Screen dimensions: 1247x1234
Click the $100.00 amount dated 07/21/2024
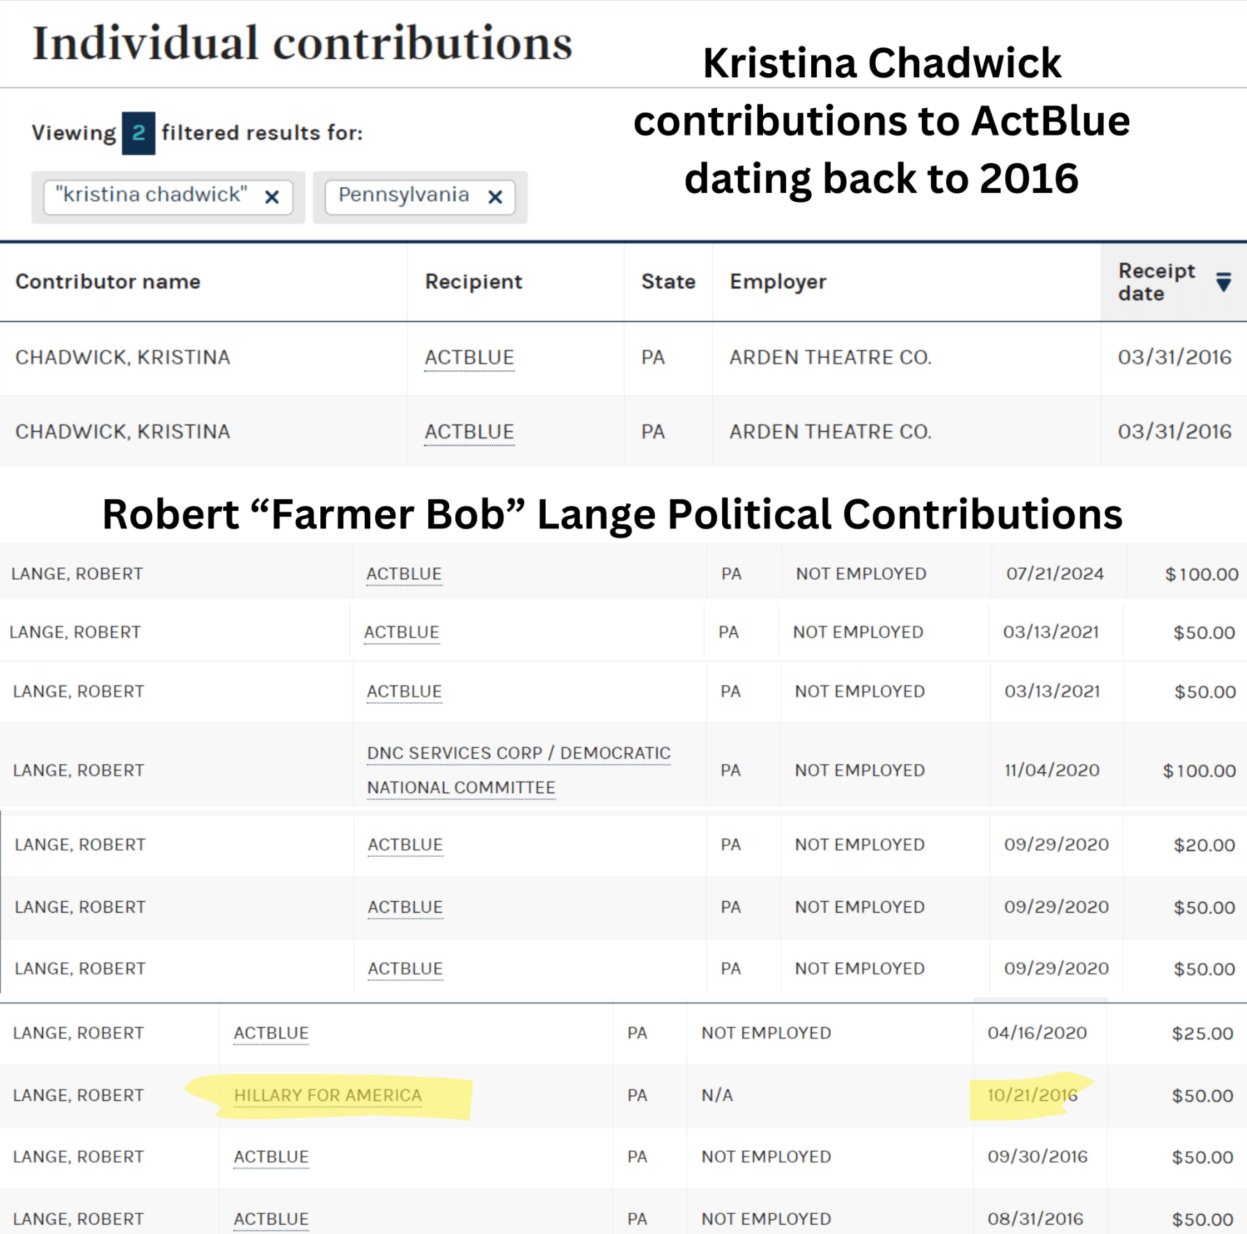(1202, 574)
